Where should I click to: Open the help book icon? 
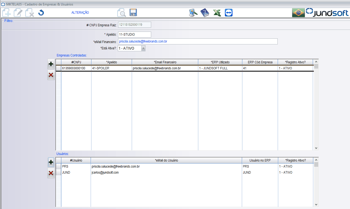pos(205,13)
